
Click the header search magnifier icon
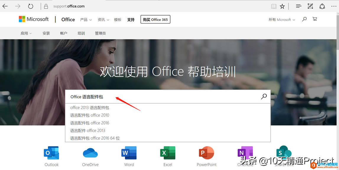[304, 19]
